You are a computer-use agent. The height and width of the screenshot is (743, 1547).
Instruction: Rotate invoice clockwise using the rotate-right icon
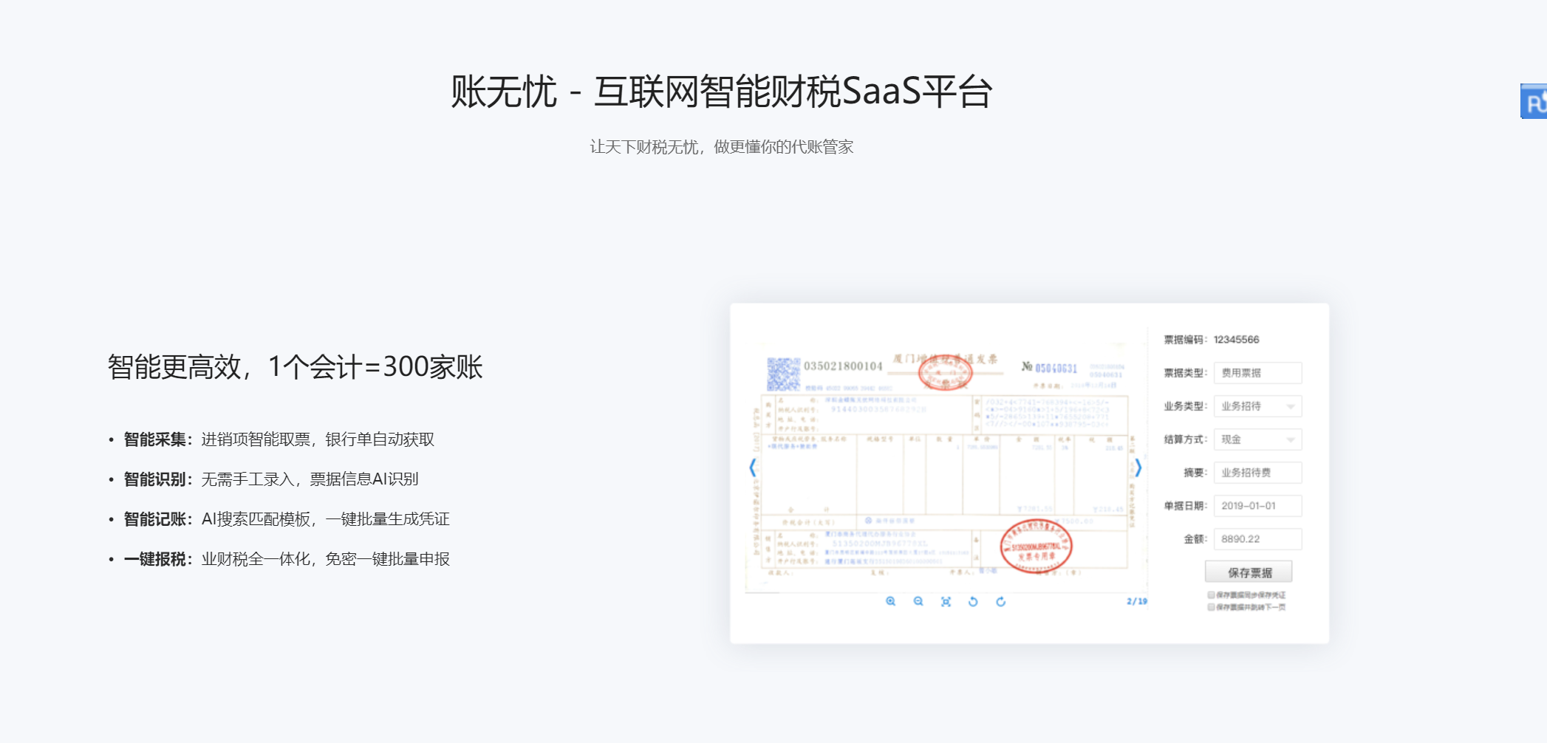1001,601
